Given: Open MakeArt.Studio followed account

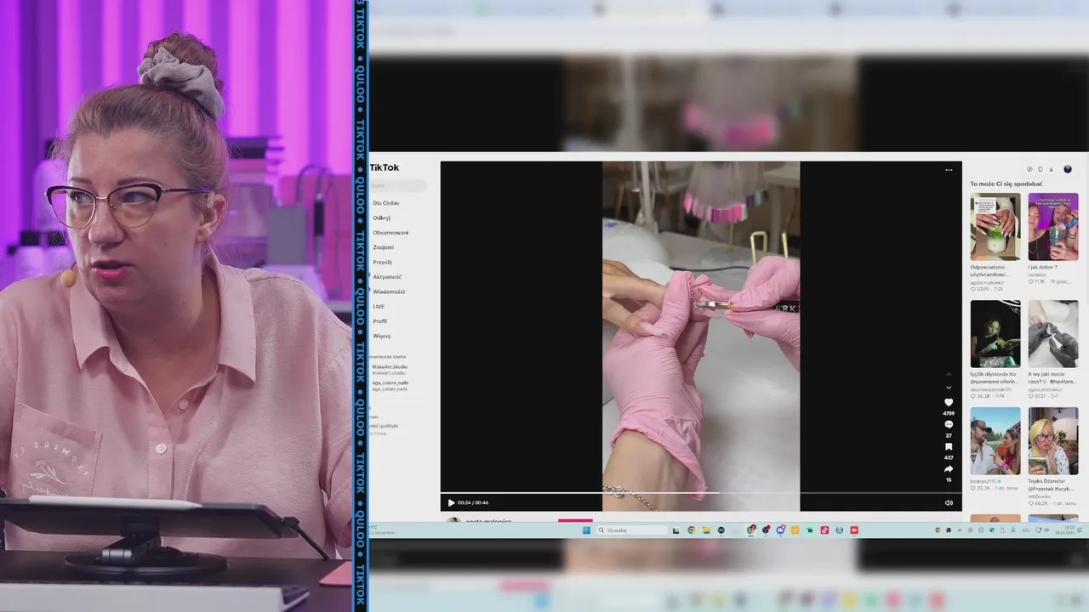Looking at the screenshot, I should point(390,370).
